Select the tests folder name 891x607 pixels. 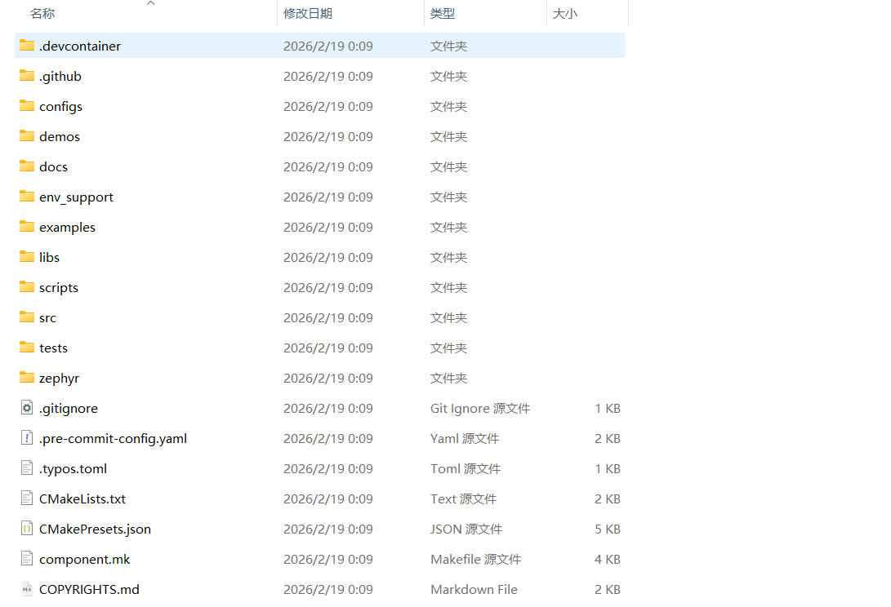(x=53, y=348)
